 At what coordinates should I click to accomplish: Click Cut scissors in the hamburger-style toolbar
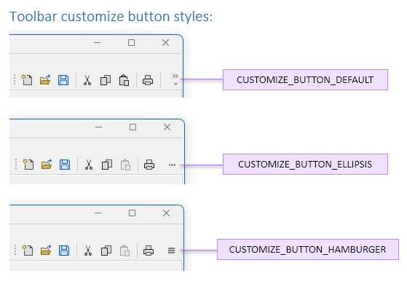tap(88, 251)
